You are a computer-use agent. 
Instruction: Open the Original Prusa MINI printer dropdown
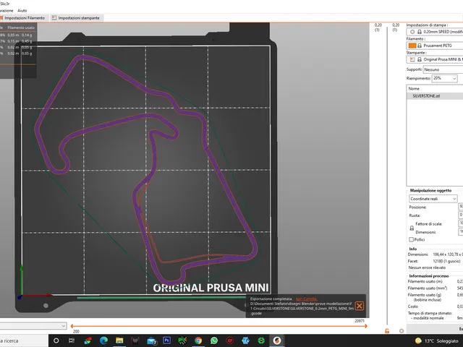pyautogui.click(x=435, y=59)
